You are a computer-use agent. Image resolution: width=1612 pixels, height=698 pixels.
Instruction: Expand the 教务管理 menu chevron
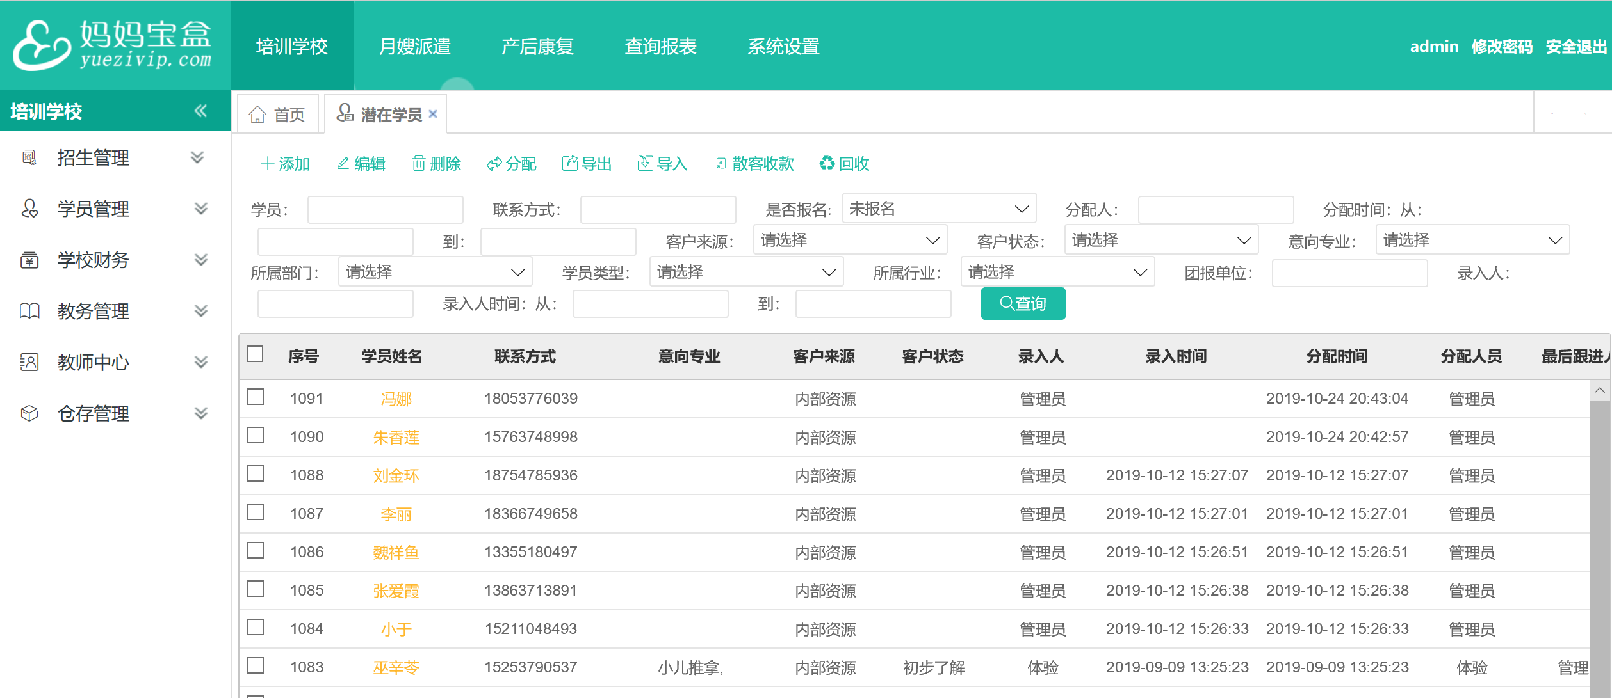[201, 311]
